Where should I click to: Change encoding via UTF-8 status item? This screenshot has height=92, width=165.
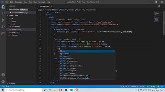point(142,86)
